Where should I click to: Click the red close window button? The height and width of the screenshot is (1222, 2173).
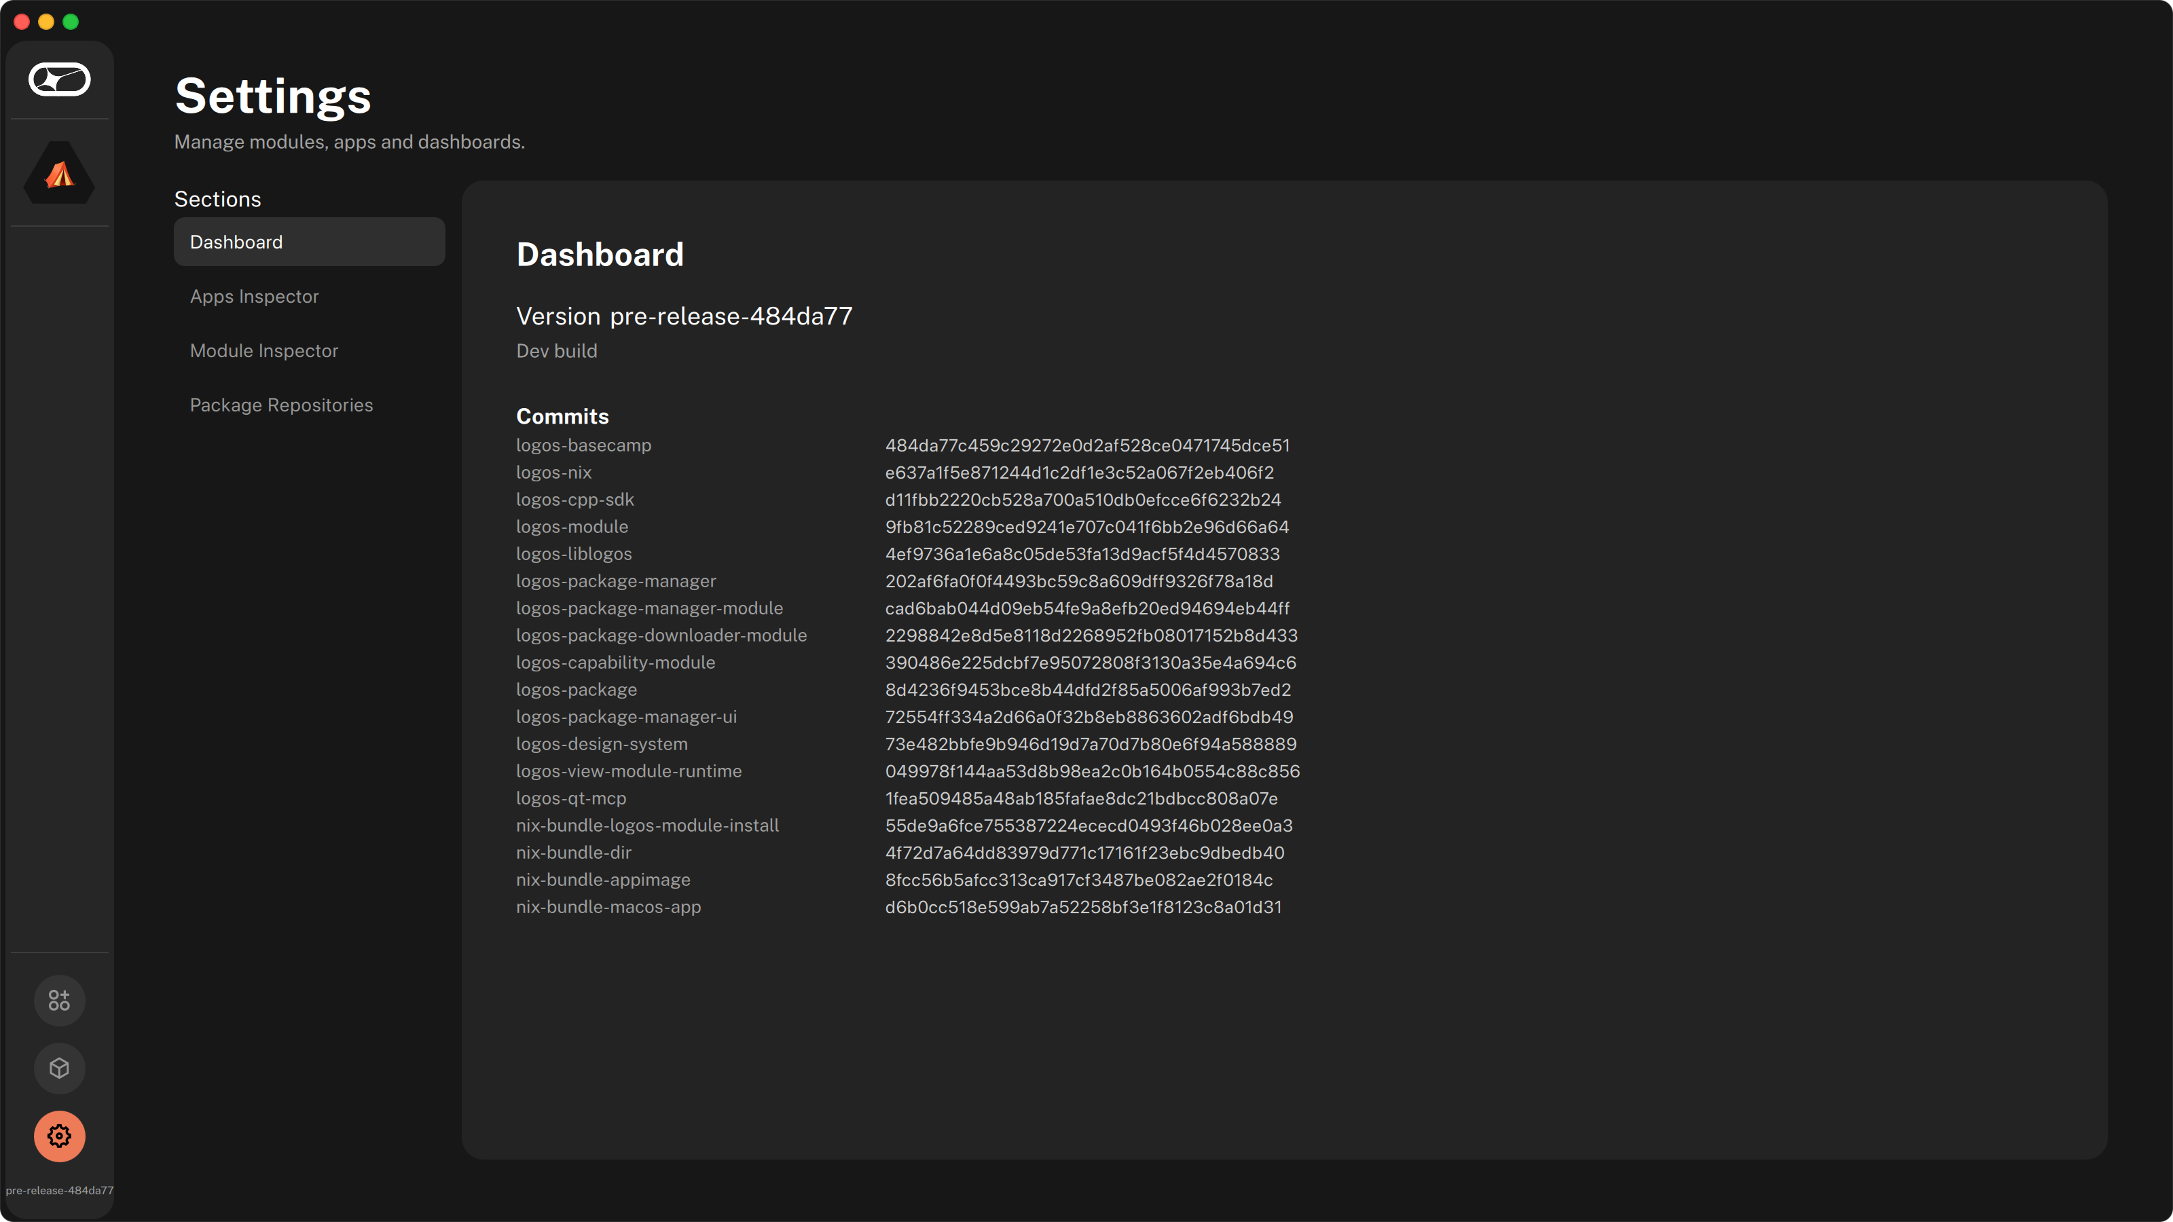[x=22, y=22]
